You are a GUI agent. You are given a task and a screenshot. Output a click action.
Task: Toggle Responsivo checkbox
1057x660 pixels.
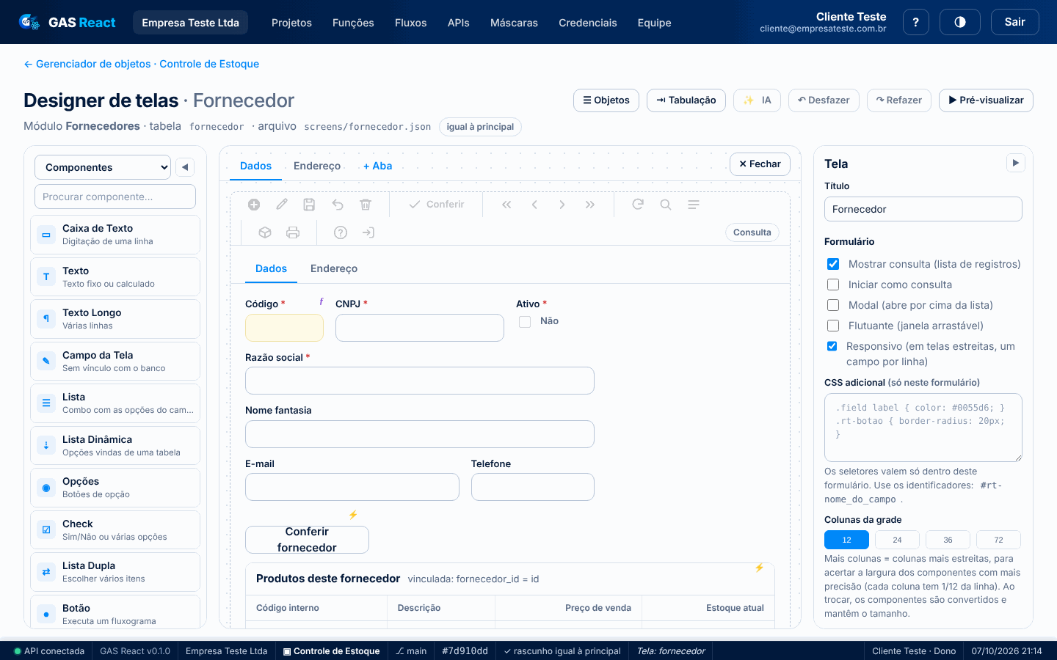pos(832,346)
